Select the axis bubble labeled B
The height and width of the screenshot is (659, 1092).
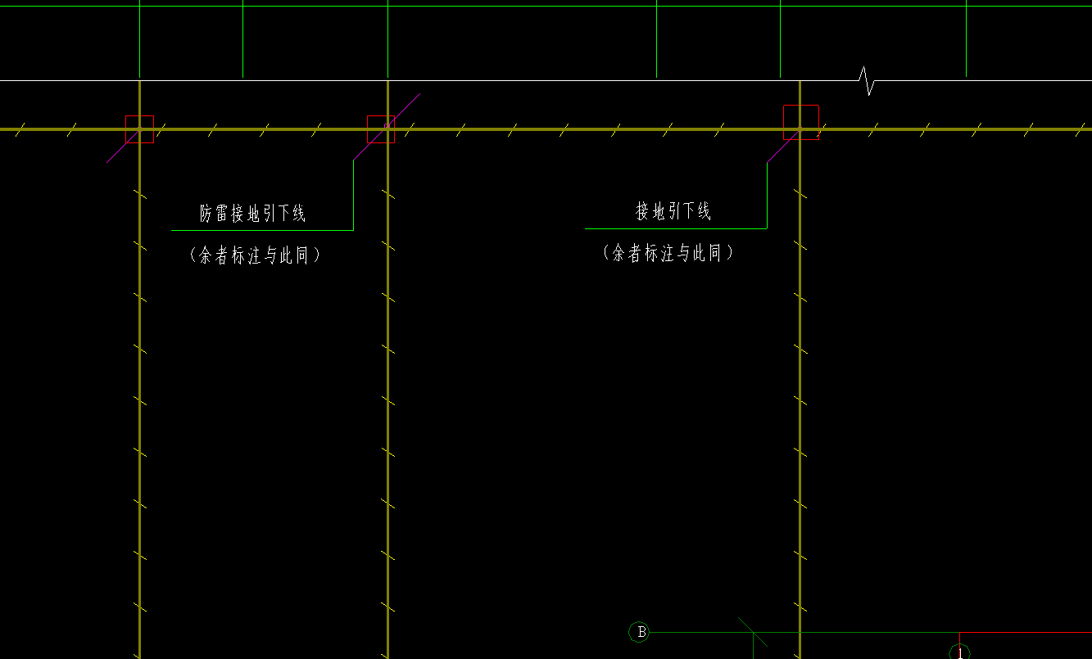pos(640,632)
